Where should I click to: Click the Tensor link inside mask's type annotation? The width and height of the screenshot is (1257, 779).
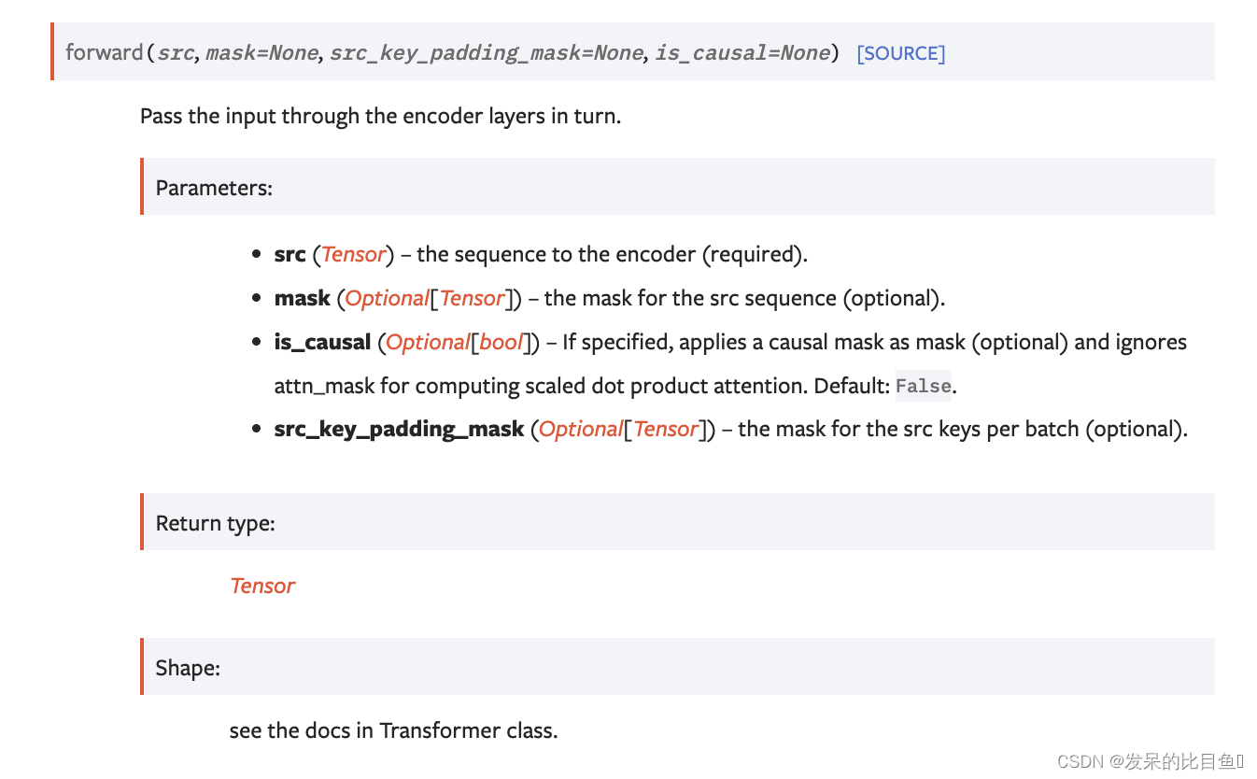pyautogui.click(x=472, y=298)
